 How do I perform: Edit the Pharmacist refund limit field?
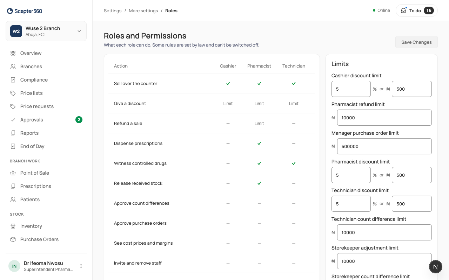(384, 118)
